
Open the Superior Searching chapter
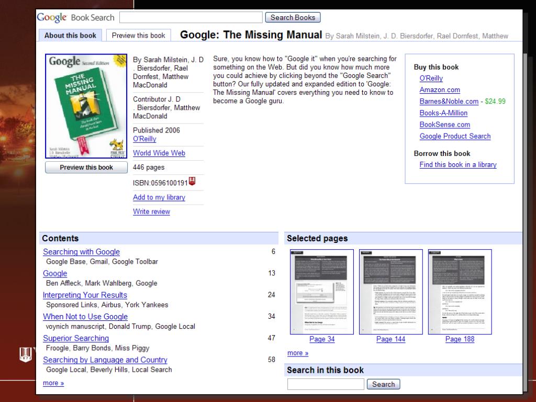coord(76,338)
